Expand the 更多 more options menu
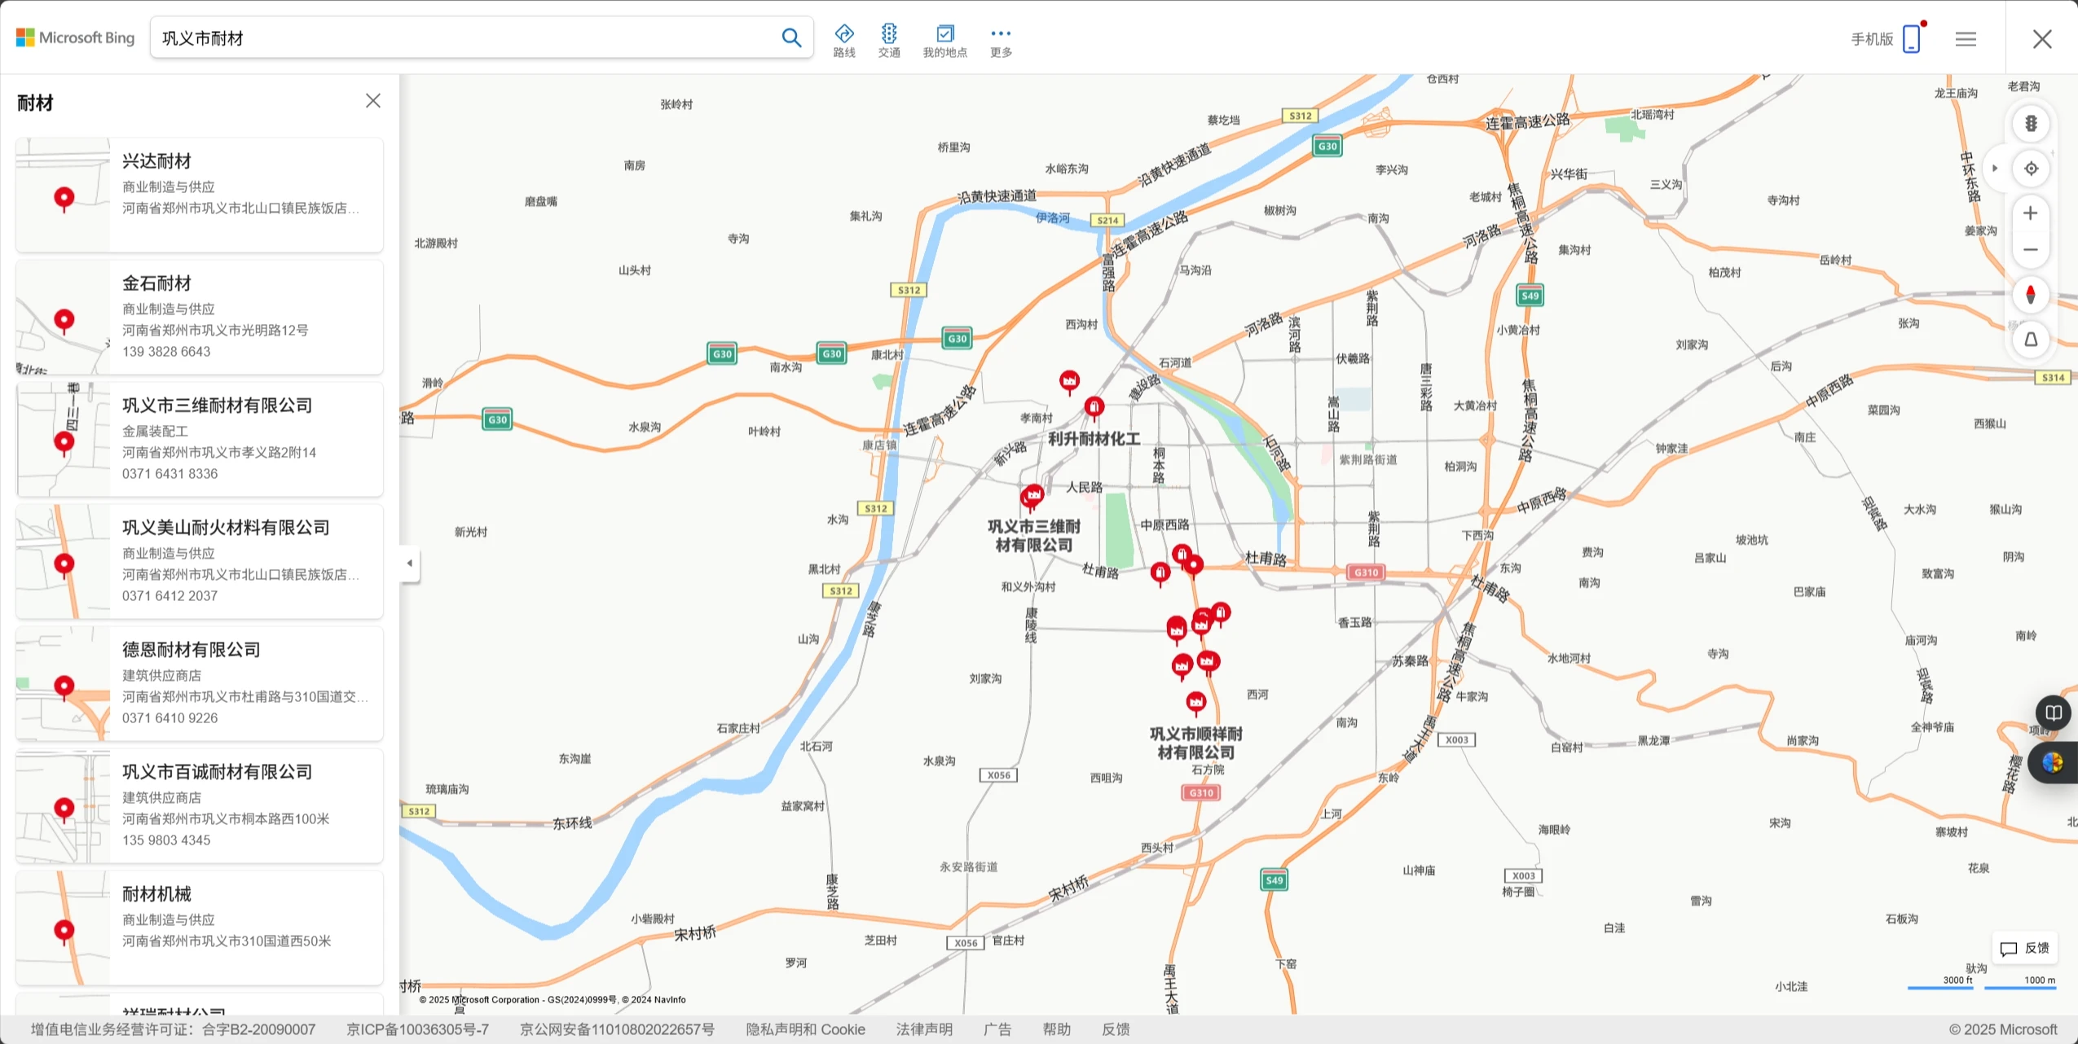 point(1001,40)
